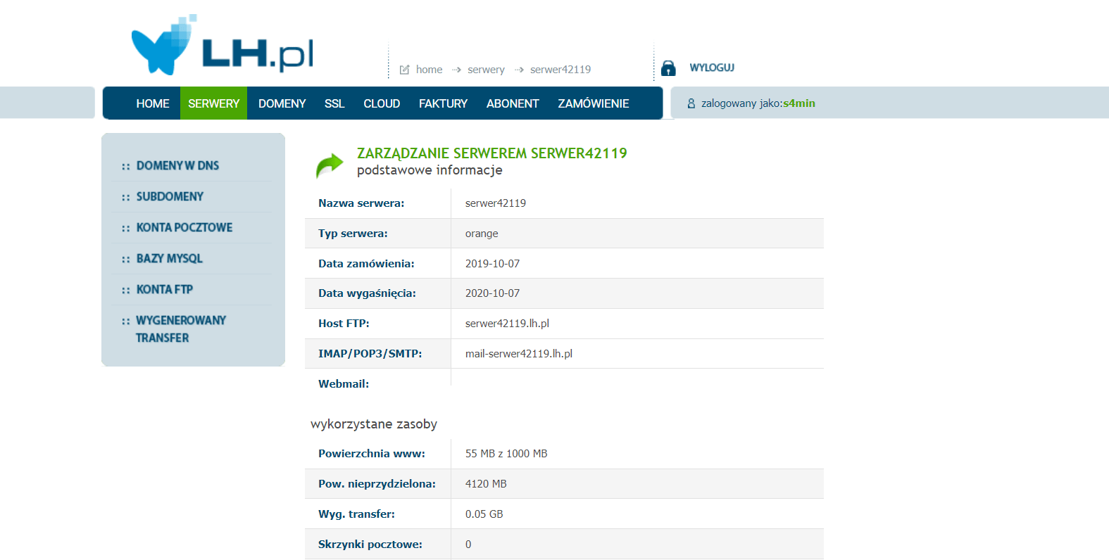Open the SSL menu item
The width and height of the screenshot is (1109, 560).
click(x=334, y=103)
